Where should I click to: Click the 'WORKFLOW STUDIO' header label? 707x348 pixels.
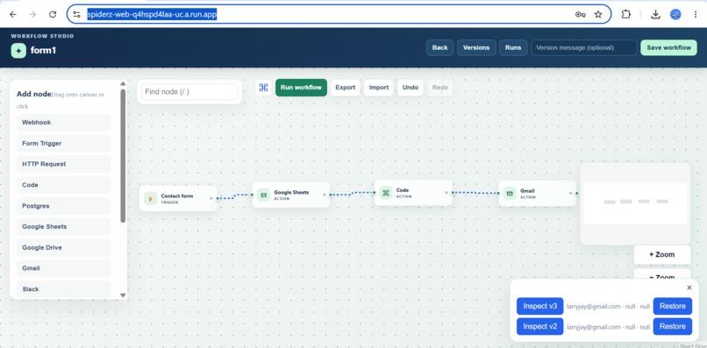pyautogui.click(x=42, y=36)
